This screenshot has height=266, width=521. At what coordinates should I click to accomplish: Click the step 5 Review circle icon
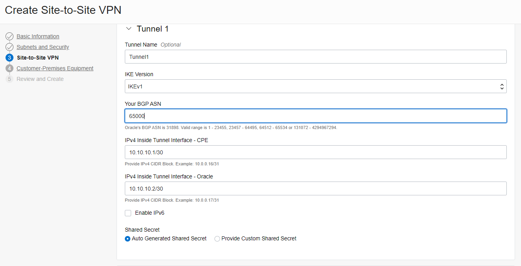click(10, 79)
